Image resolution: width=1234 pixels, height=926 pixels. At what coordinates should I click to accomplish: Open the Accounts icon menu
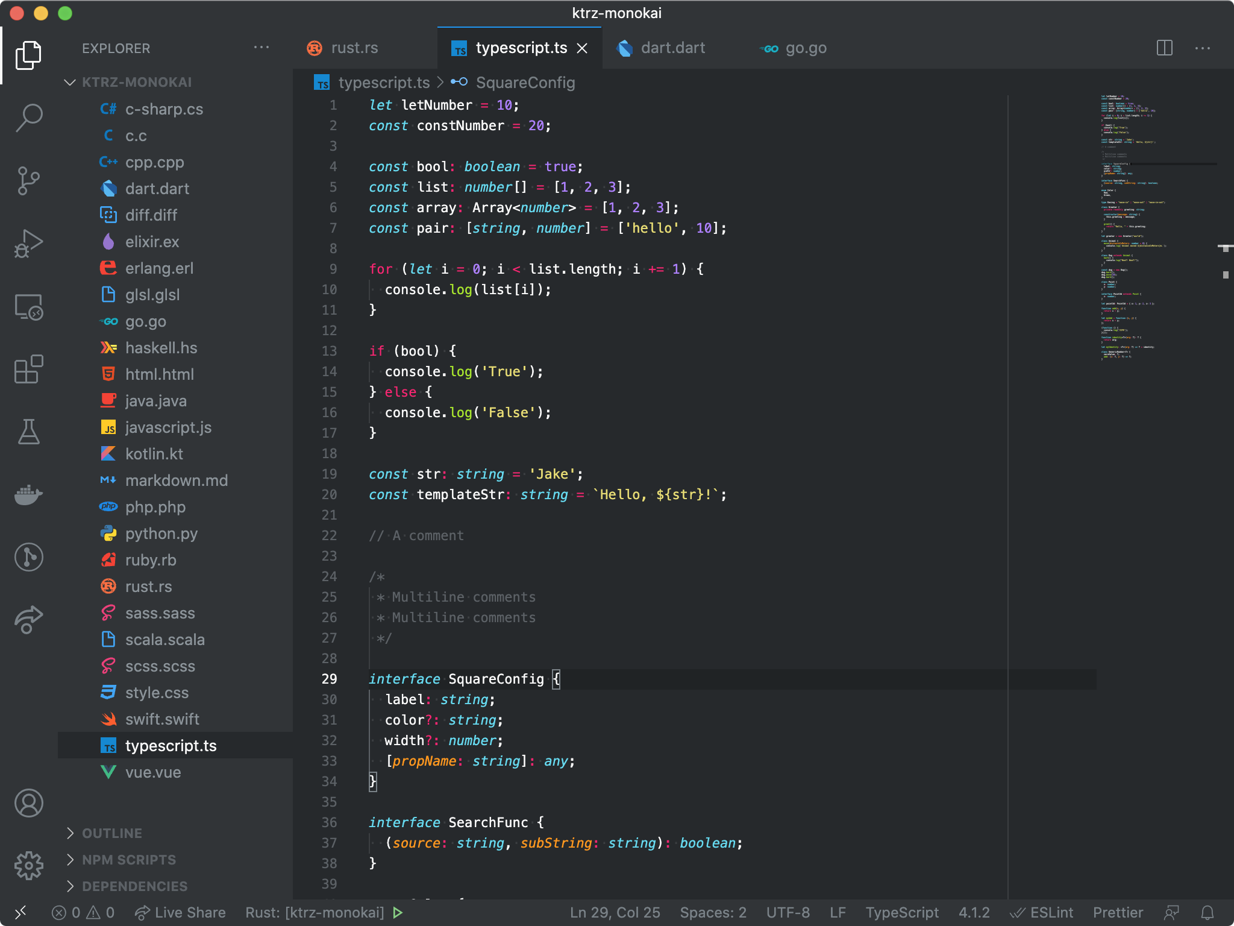28,803
